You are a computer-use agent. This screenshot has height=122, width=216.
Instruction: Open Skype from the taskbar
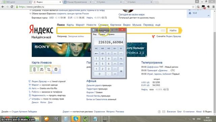(x=76, y=119)
